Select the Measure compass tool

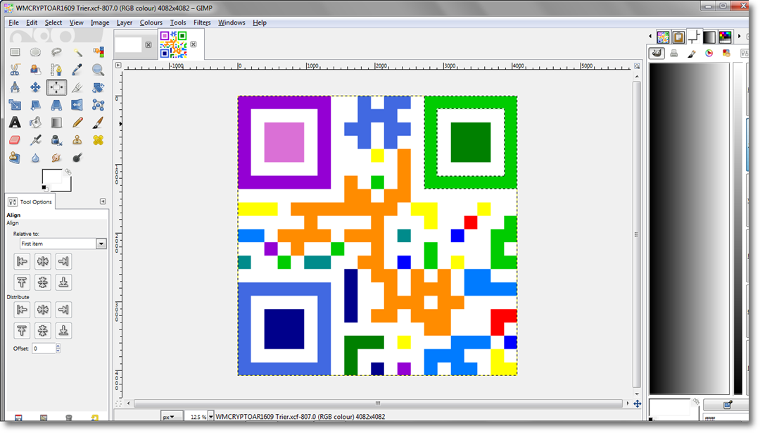(15, 87)
